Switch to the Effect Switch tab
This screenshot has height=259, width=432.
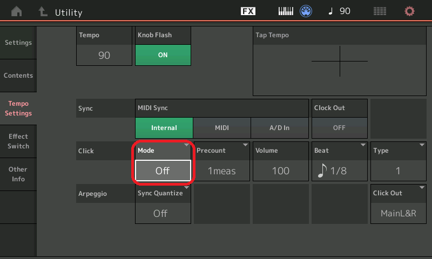(18, 141)
